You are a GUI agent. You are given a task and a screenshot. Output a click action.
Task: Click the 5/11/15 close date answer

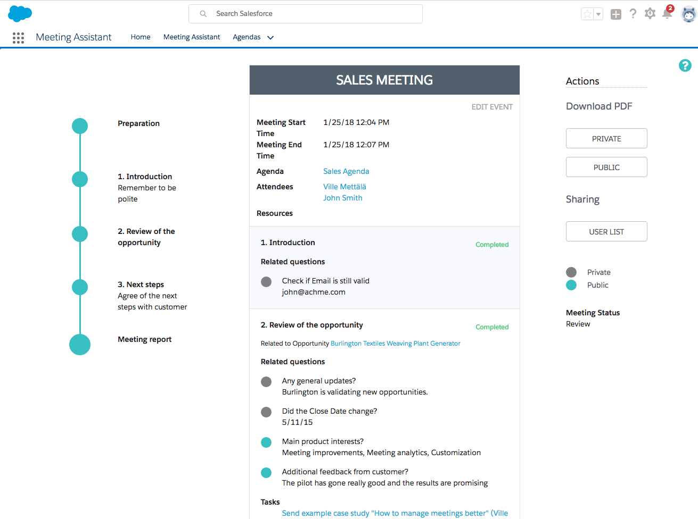pos(297,422)
